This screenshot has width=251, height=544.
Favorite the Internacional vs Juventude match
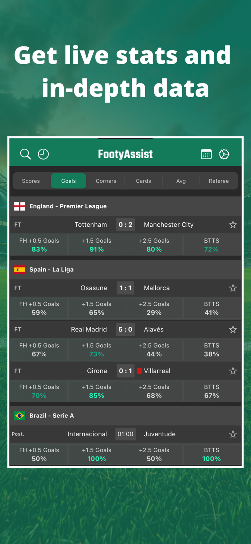point(233,434)
